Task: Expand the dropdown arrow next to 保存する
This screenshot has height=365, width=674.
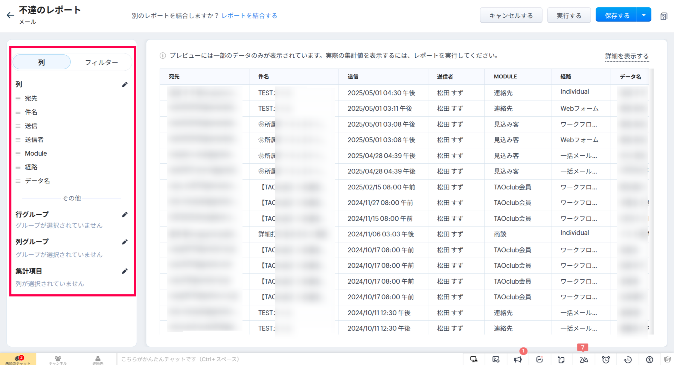Action: point(644,15)
